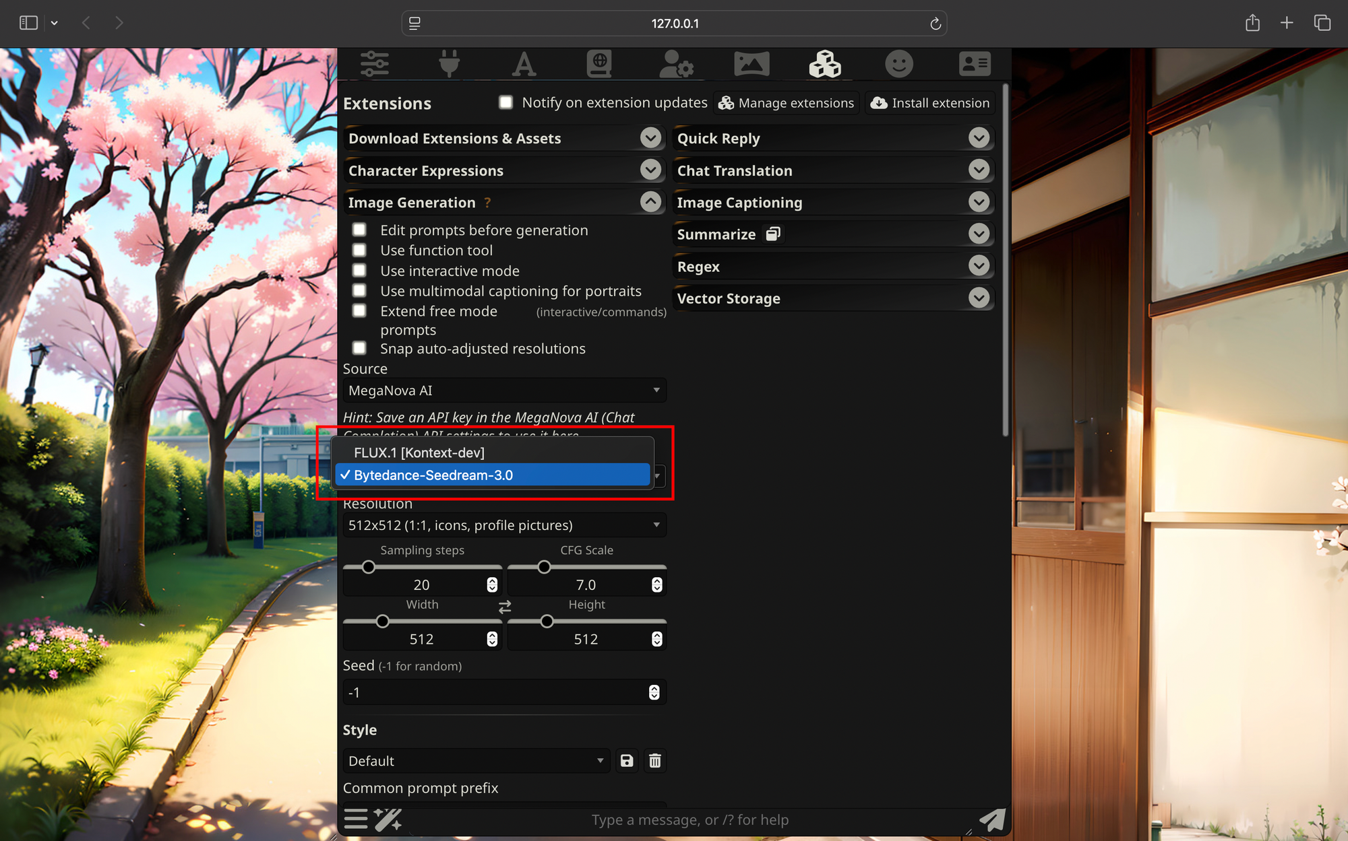Open the background image picker icon

pos(751,64)
